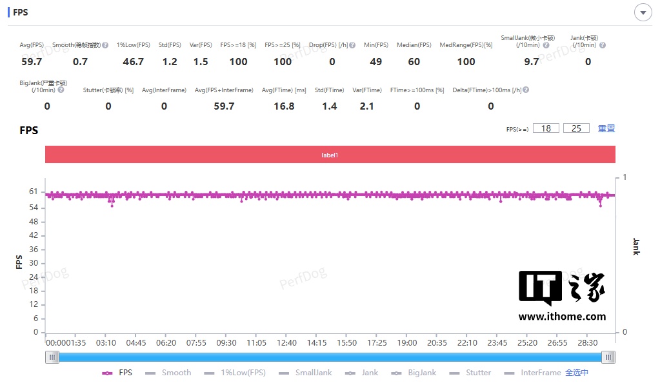Open help icon next to Smooth metric

point(105,45)
